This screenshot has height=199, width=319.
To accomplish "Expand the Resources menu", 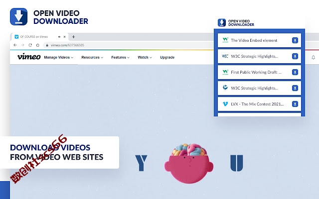I will (92, 58).
